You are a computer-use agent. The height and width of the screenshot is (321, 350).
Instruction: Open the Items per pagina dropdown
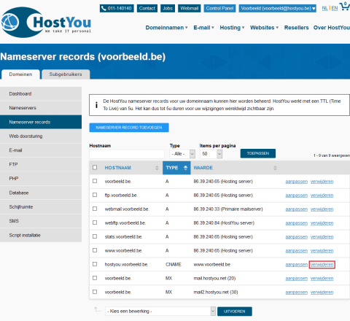coord(211,154)
